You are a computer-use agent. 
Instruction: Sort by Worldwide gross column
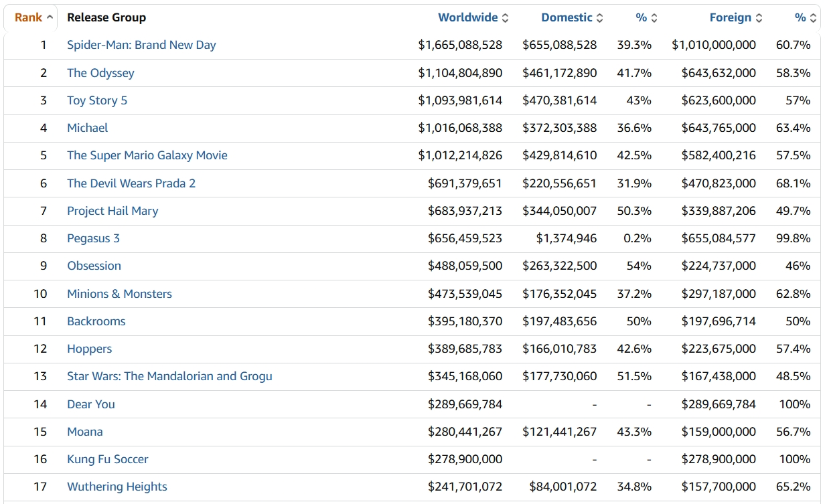point(473,17)
